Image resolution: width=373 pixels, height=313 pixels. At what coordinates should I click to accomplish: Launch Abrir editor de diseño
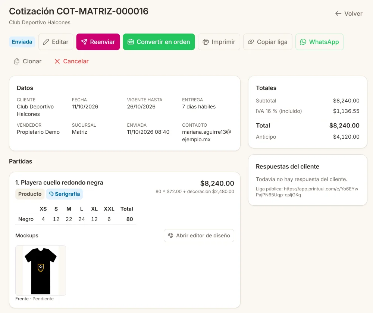(199, 235)
